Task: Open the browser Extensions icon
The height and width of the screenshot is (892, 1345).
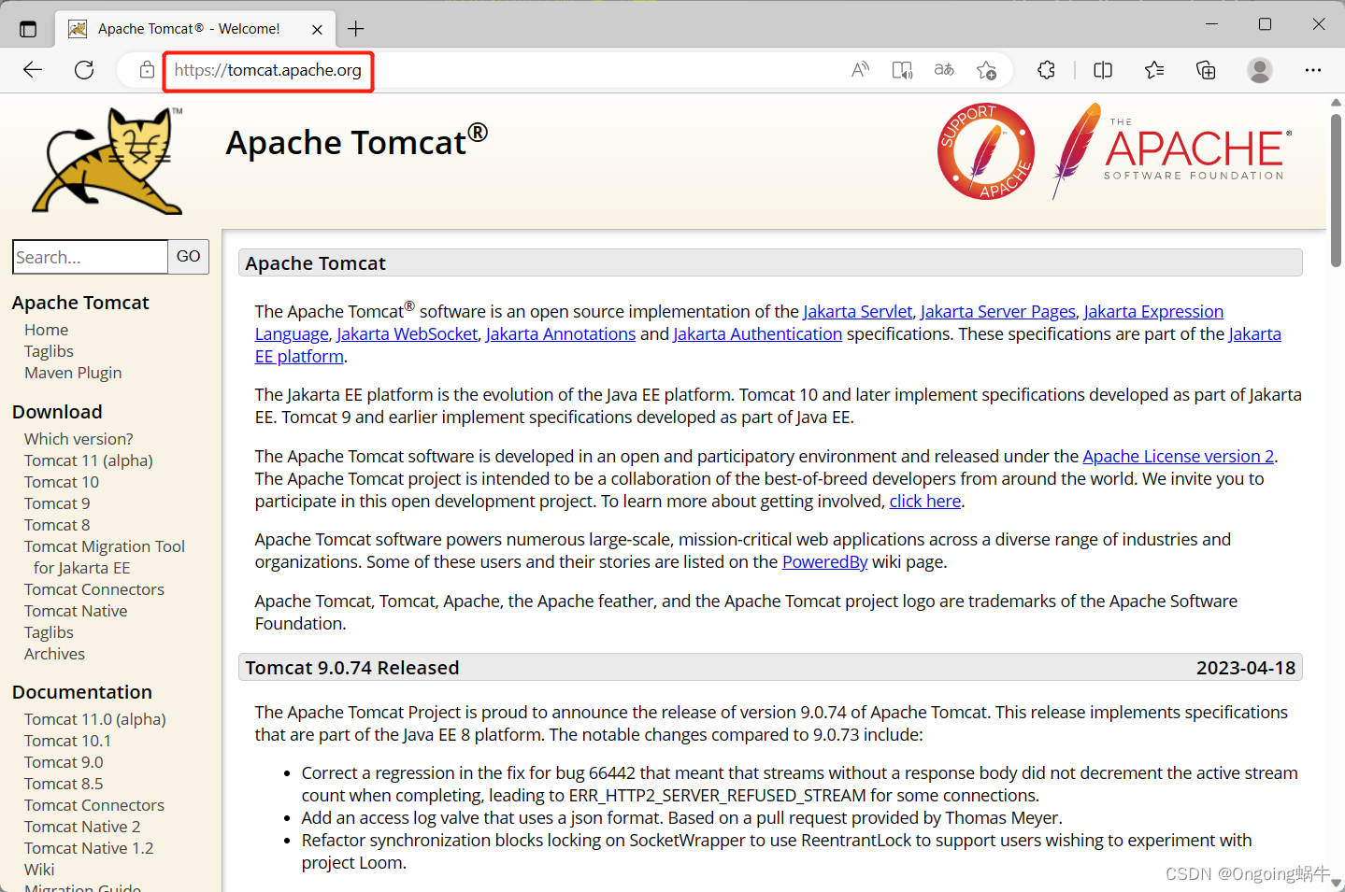Action: pos(1045,69)
